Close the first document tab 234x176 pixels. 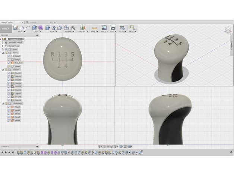click(23, 22)
